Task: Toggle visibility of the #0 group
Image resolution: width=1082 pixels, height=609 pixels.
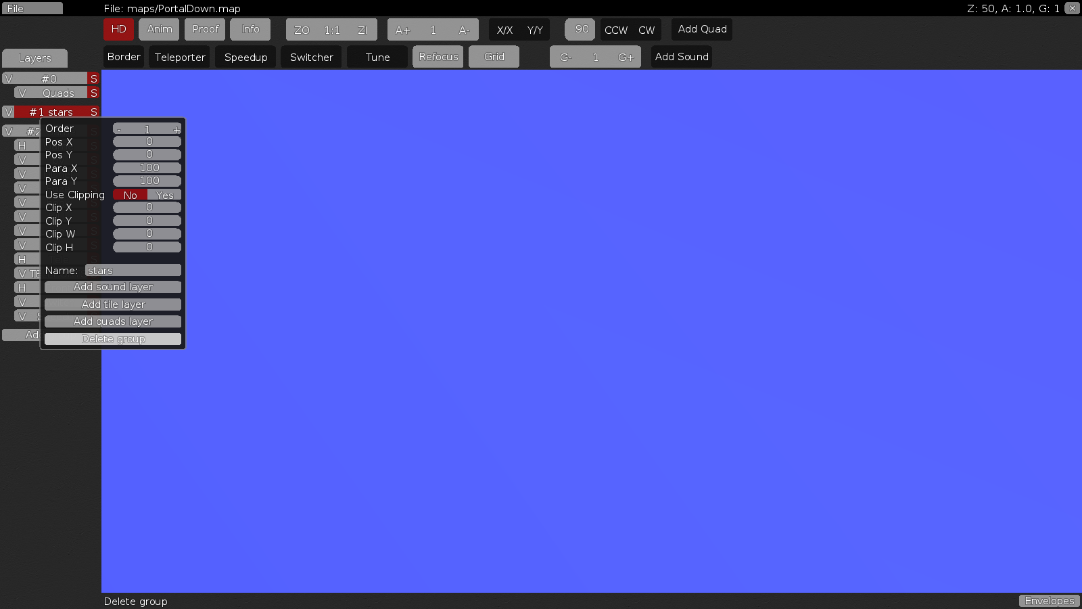Action: tap(8, 78)
